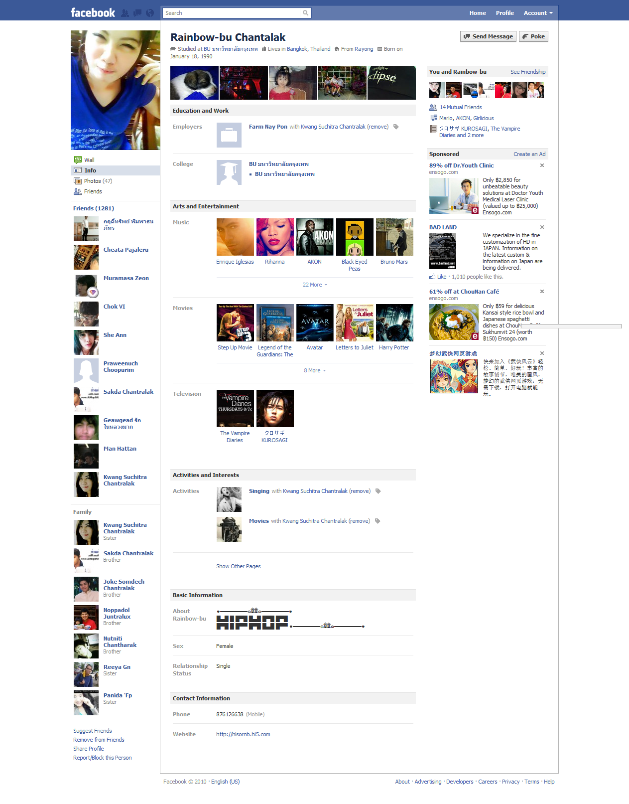
Task: Go to Profile in top navigation
Action: click(504, 13)
